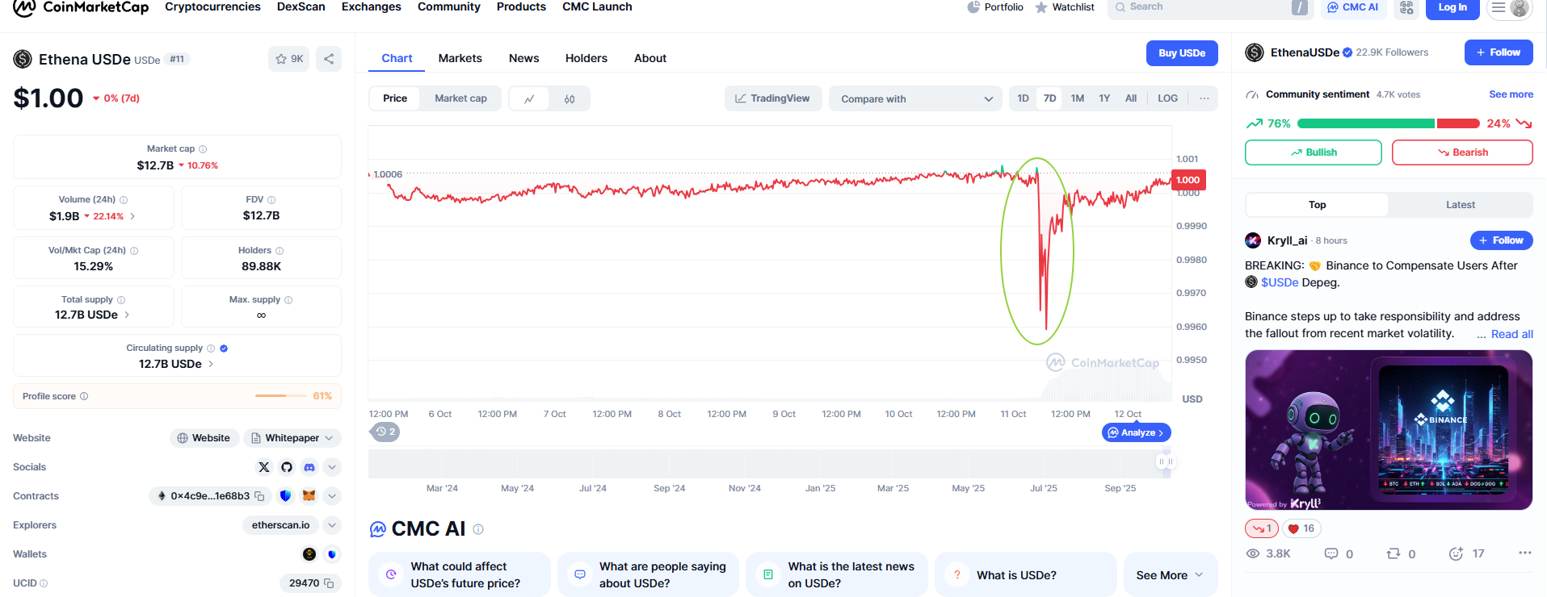Click the Search input field

pyautogui.click(x=1209, y=7)
